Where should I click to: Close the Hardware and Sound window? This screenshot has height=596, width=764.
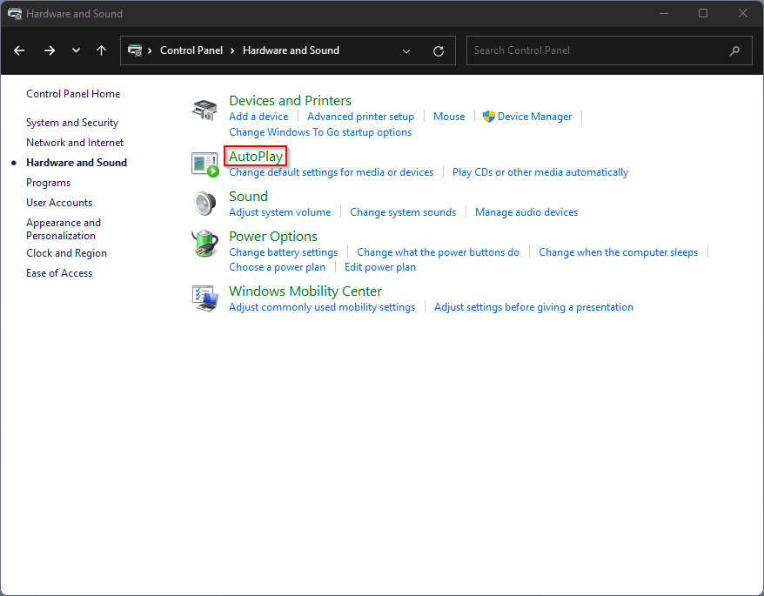(x=742, y=13)
